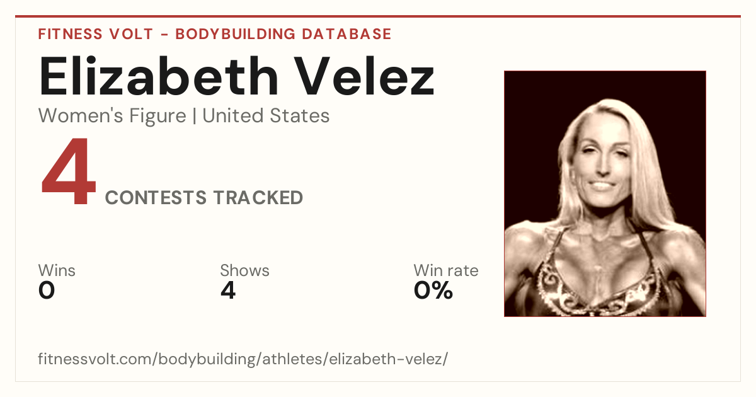Click the last name Velez in the title
756x397 pixels.
click(x=365, y=76)
